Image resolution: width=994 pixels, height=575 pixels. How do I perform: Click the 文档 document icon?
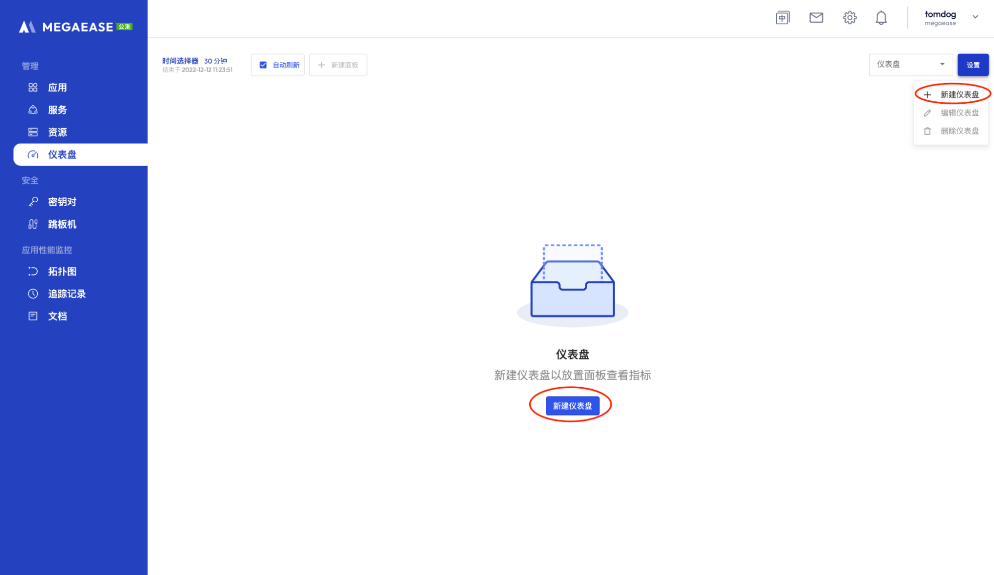(33, 316)
